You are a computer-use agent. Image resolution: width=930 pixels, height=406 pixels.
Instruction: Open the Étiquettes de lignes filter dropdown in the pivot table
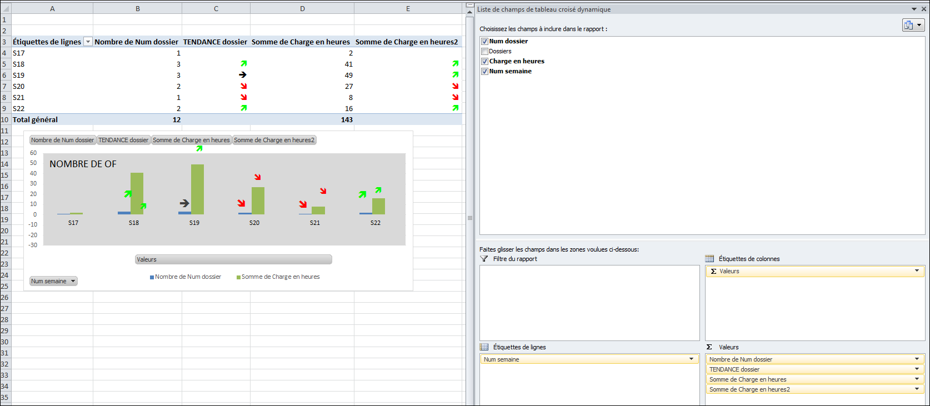(88, 42)
